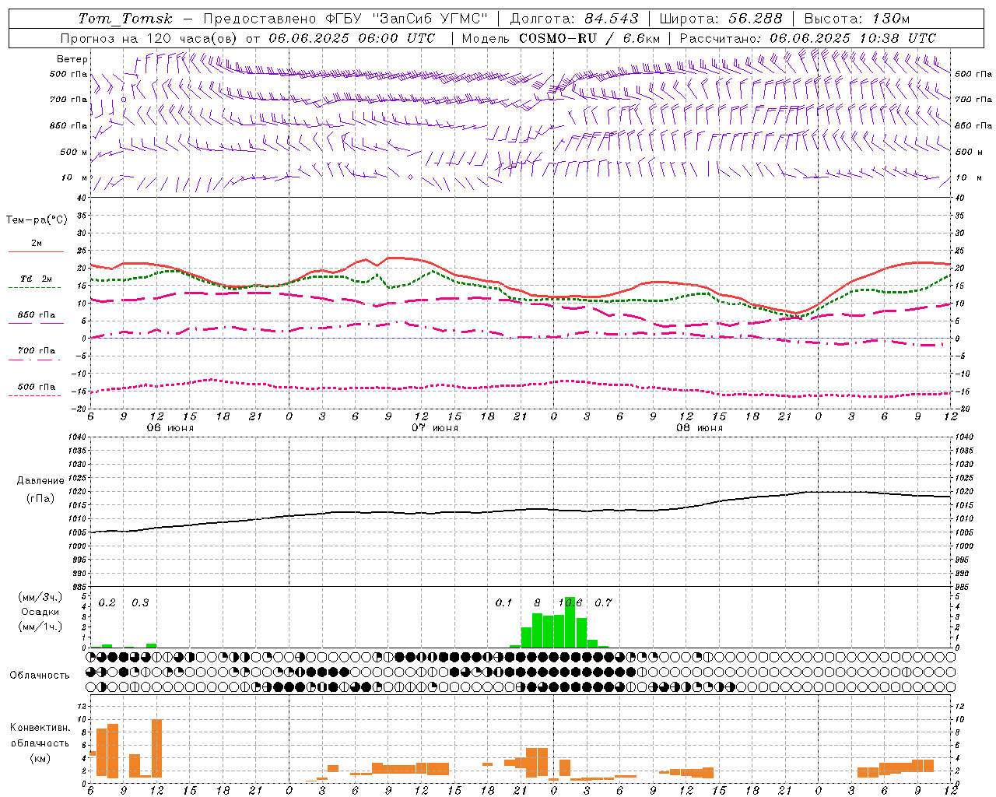This screenshot has width=996, height=797.
Task: Click the forecast start time 06.06.2025 06:00 UTC
Action: pyautogui.click(x=352, y=38)
